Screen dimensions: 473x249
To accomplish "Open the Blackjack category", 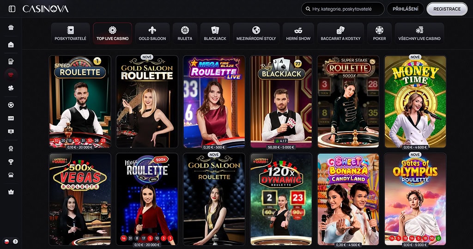I will [x=215, y=34].
